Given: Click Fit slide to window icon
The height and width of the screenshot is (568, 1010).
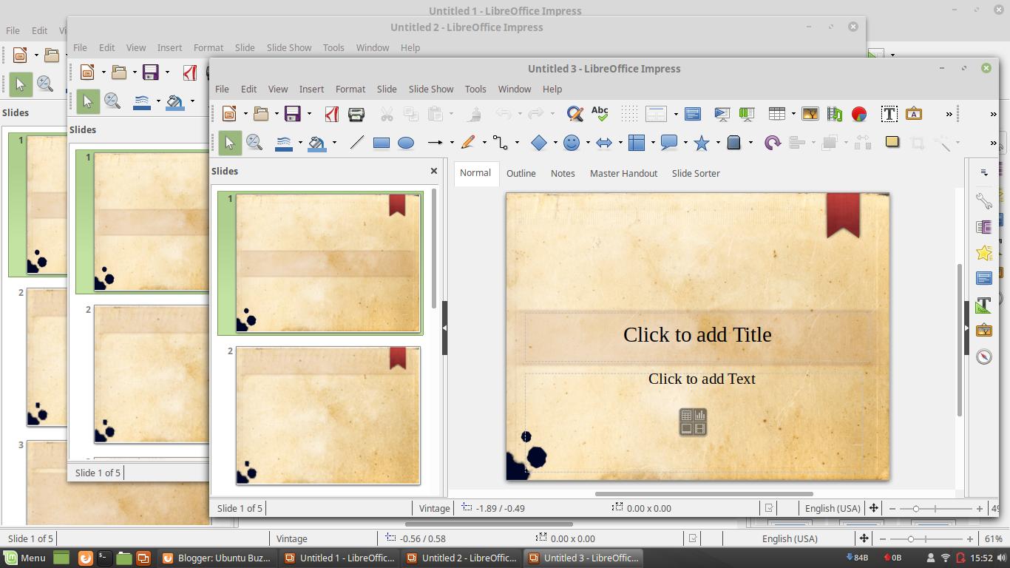Looking at the screenshot, I should point(873,508).
